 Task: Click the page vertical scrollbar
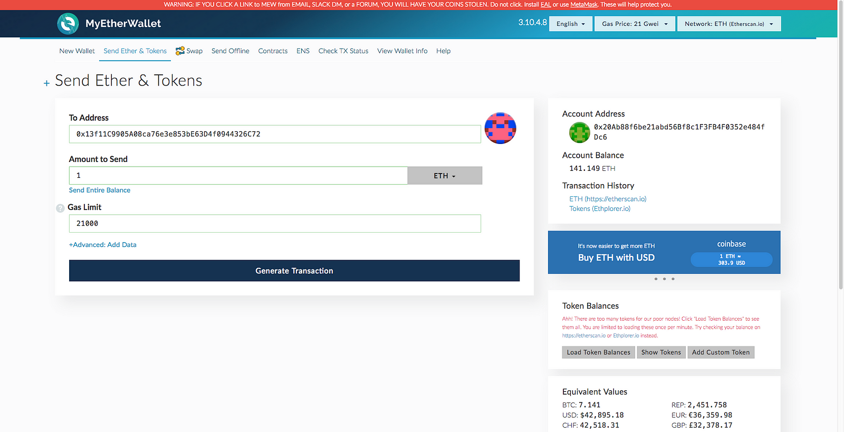click(841, 145)
